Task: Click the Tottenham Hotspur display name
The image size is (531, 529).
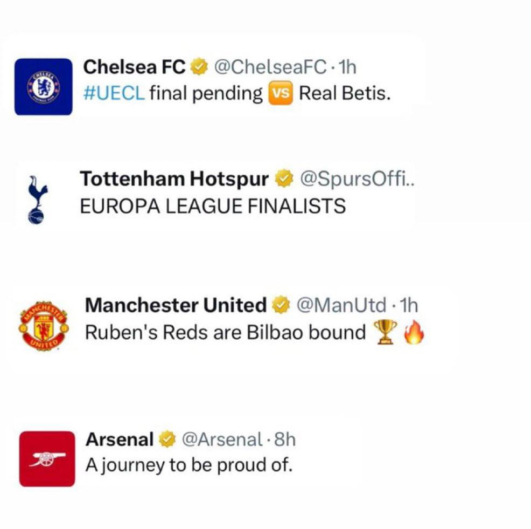Action: pos(174,178)
